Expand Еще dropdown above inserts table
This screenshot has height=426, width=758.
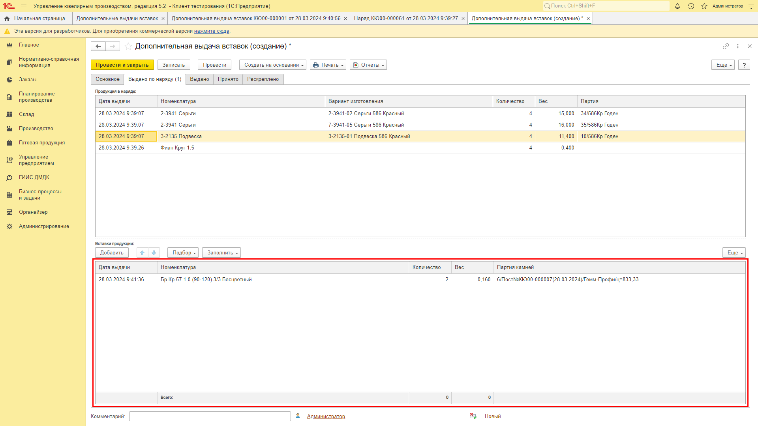pos(734,253)
